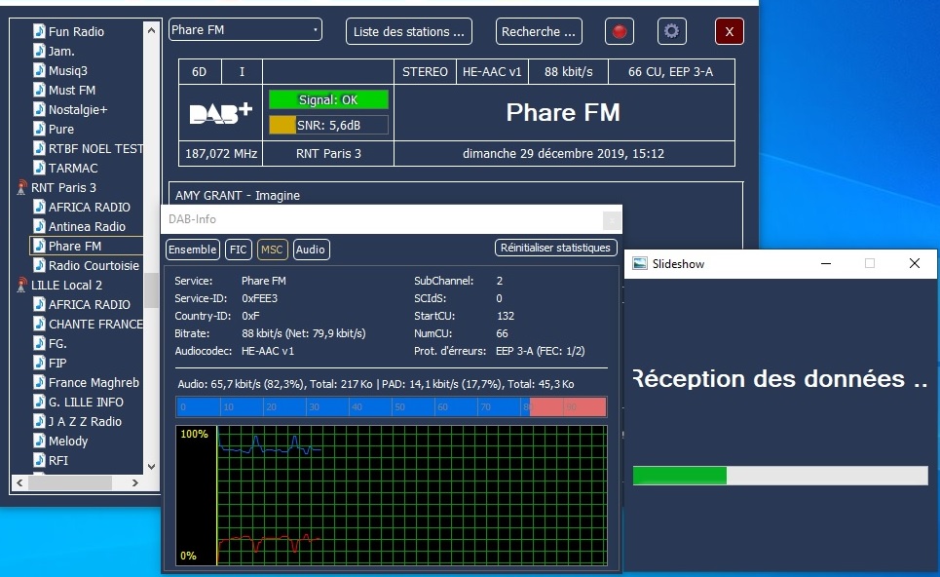Click the Antinea Radio note icon
This screenshot has width=940, height=577.
tap(39, 226)
